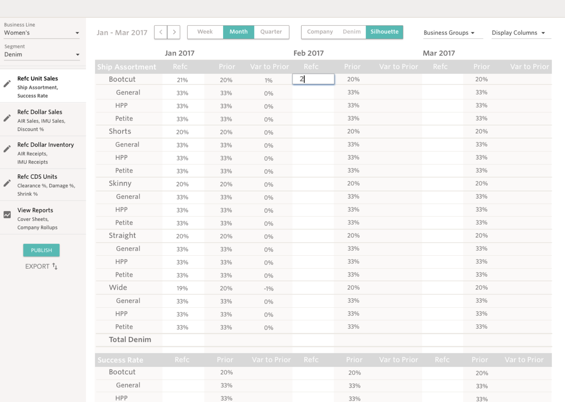Open the Segment dropdown showing Denim

tap(41, 55)
